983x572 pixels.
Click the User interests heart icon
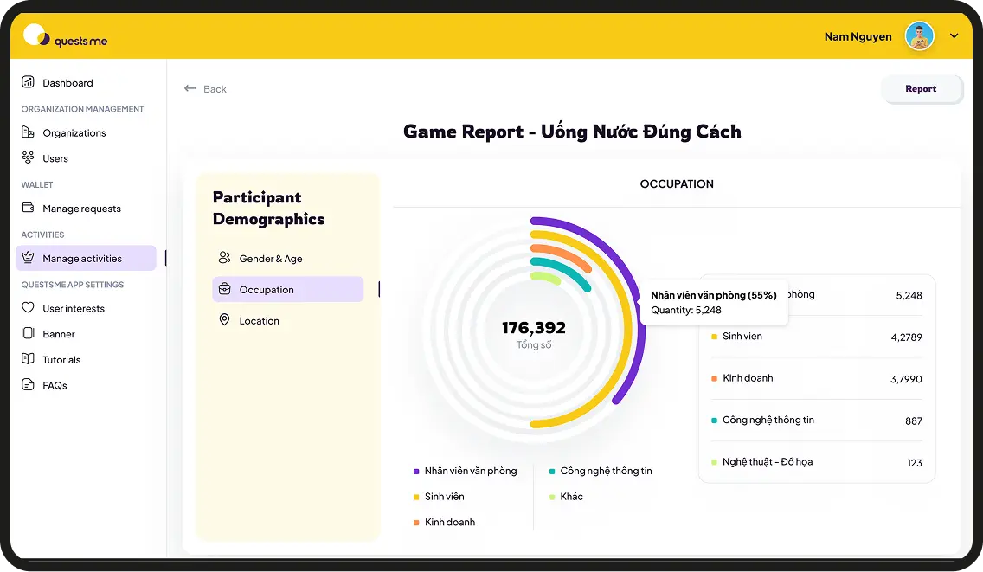point(28,308)
